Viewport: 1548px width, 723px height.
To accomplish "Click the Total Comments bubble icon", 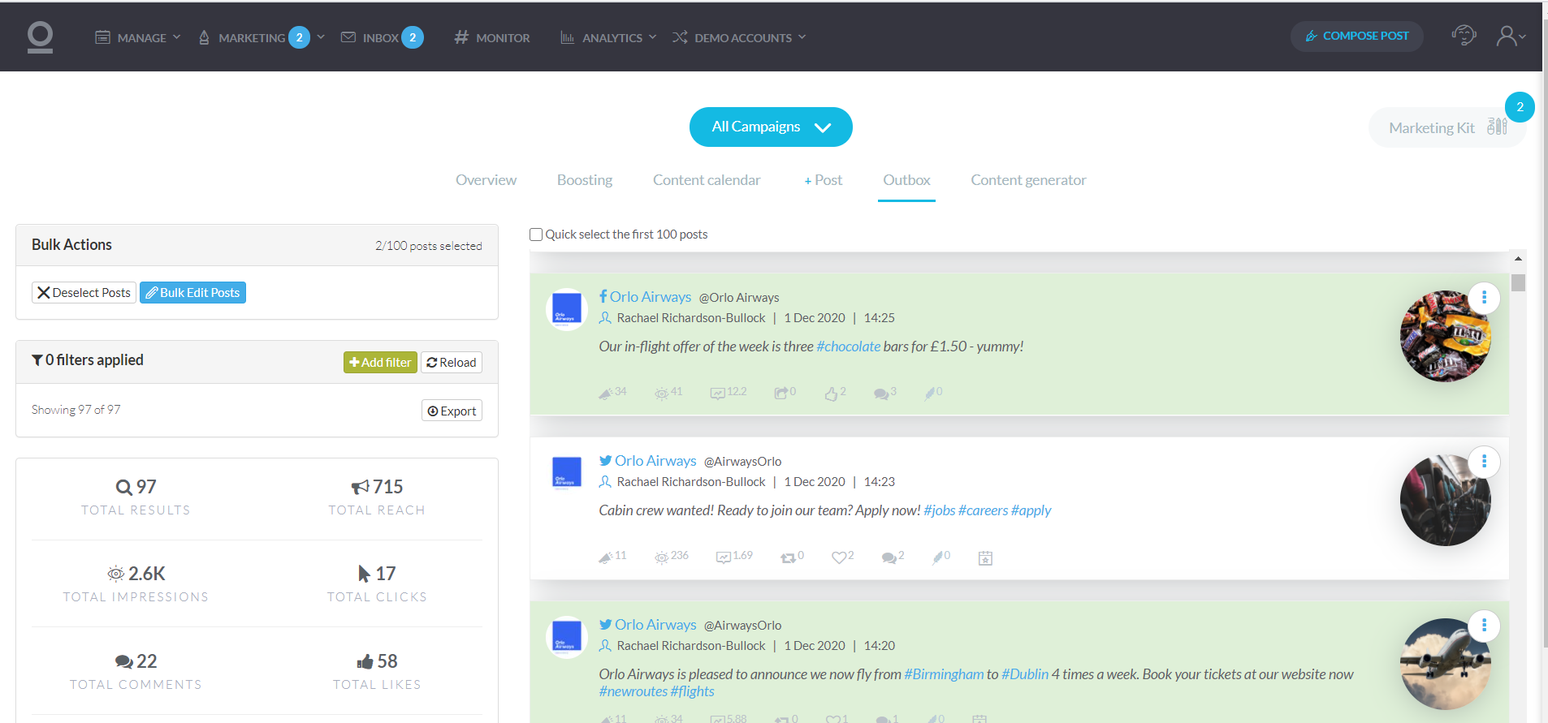I will click(x=124, y=662).
